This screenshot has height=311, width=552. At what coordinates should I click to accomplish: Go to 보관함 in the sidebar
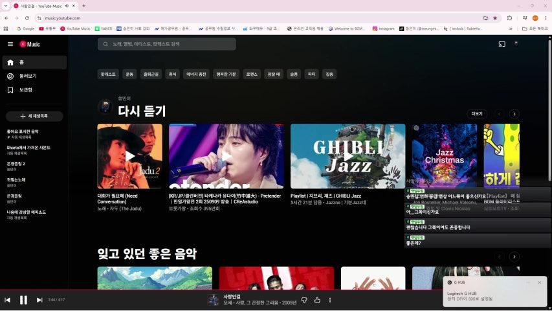coord(26,90)
